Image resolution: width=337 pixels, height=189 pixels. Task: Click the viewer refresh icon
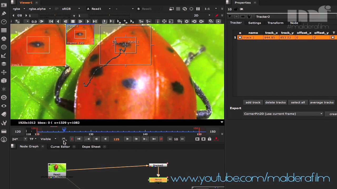[x=185, y=9]
